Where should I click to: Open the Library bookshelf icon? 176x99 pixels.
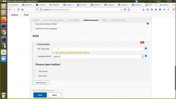point(148,10)
